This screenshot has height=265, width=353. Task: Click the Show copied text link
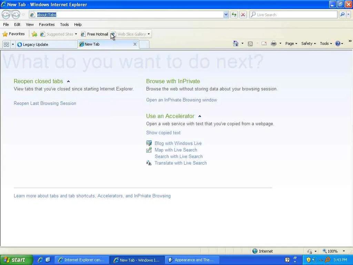163,133
